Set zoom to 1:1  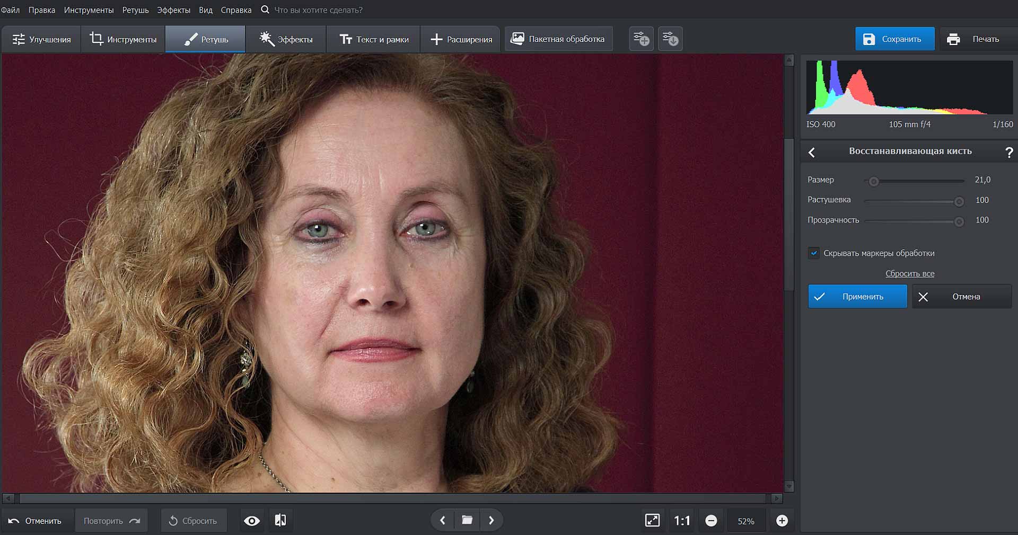[682, 521]
